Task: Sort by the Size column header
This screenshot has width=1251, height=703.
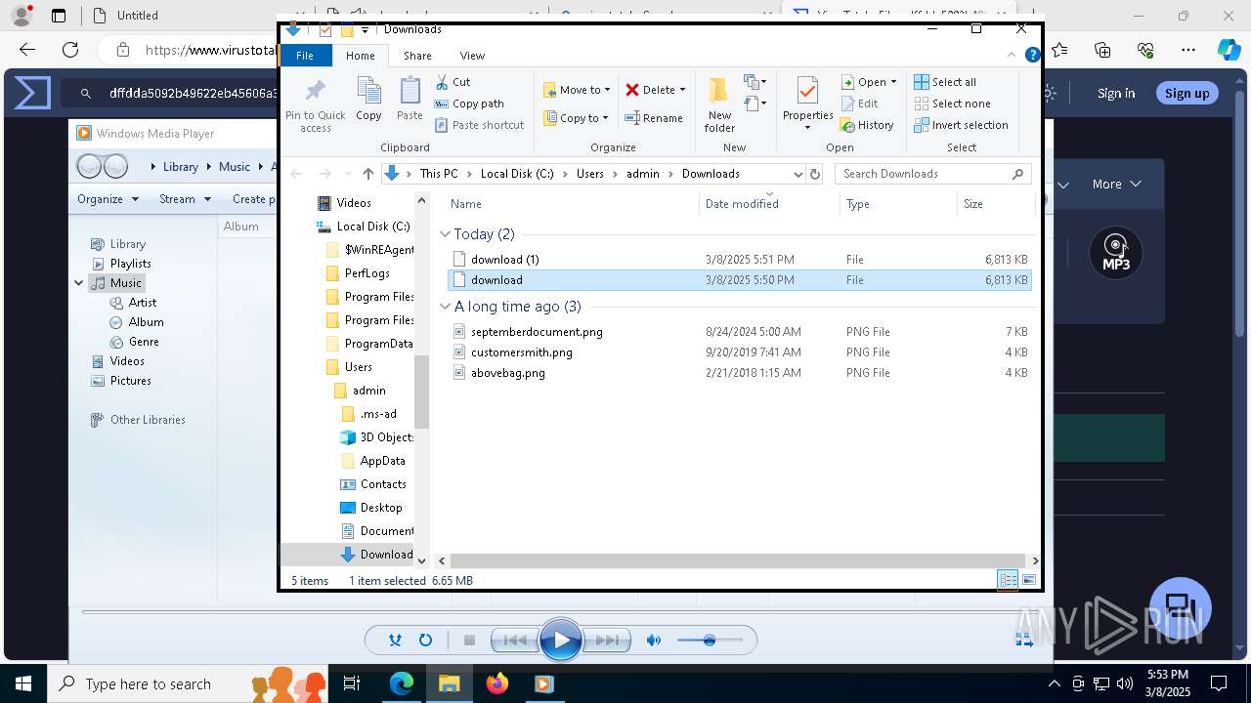Action: pos(994,204)
